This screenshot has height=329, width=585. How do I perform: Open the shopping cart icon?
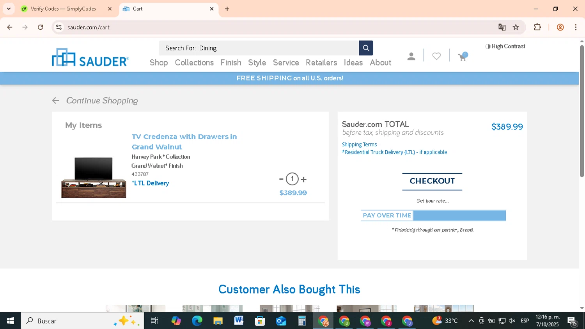(x=463, y=57)
